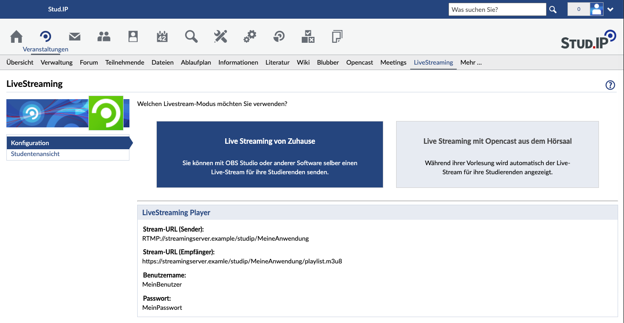Viewport: 624px width, 323px height.
Task: Open the Veranstaltungen courses icon
Action: click(46, 36)
